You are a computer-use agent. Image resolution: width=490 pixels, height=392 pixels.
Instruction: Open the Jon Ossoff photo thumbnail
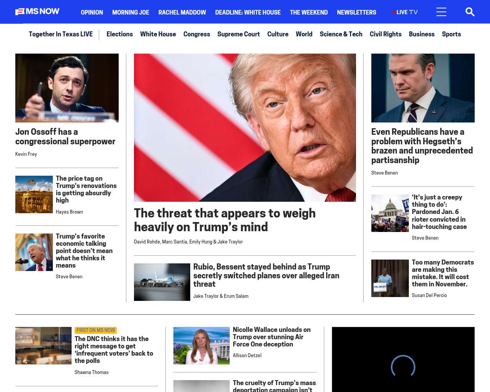67,88
